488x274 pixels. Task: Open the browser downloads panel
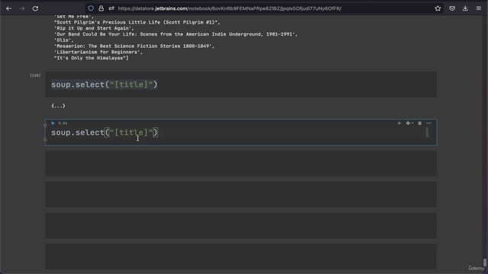(465, 8)
